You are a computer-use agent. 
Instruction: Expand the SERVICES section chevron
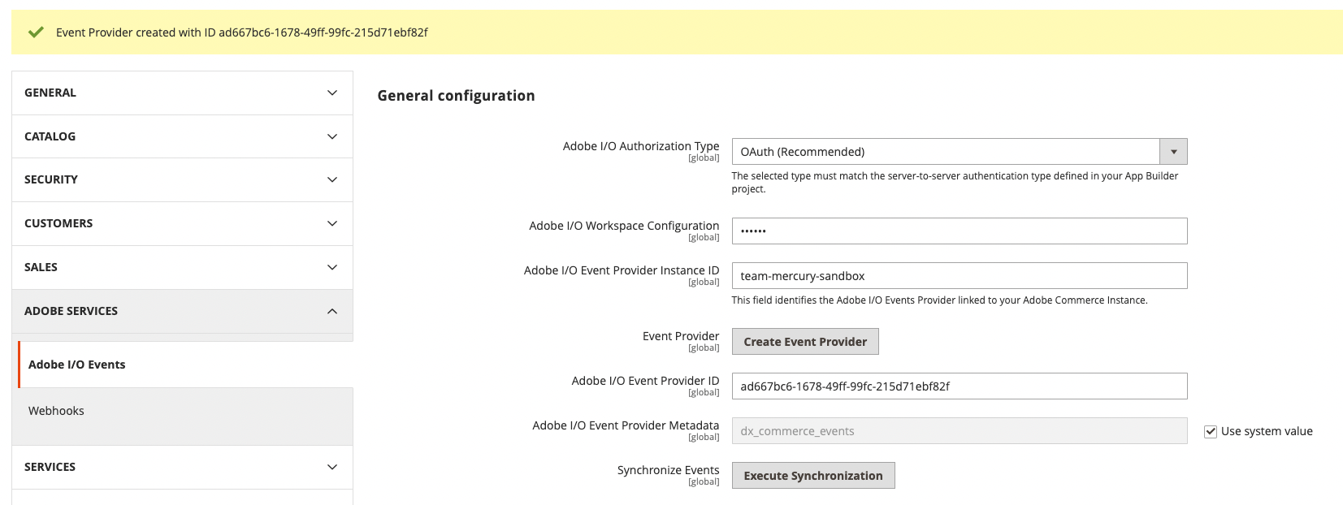tap(332, 467)
